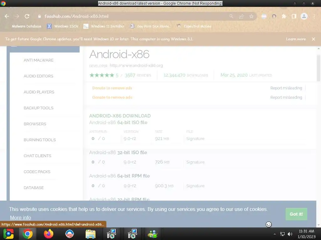Select AUDIO PLAYERS category
This screenshot has width=321, height=240.
tap(39, 92)
